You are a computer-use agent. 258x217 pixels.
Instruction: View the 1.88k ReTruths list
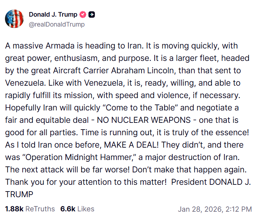[x=30, y=209]
